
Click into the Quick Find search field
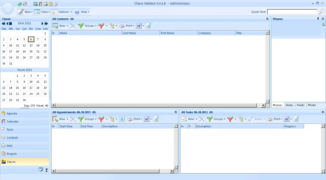pyautogui.click(x=292, y=12)
